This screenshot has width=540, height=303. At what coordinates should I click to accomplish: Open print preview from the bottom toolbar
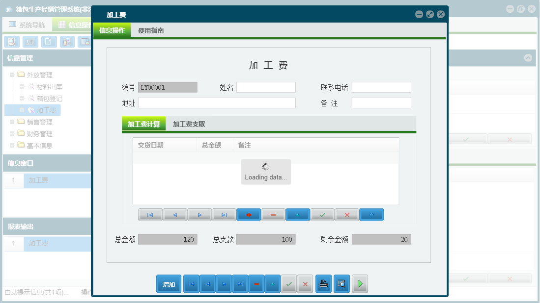click(x=341, y=283)
